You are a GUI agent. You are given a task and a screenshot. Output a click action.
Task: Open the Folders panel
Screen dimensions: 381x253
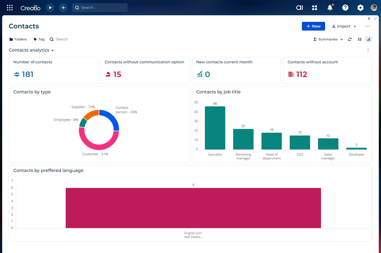pos(18,39)
